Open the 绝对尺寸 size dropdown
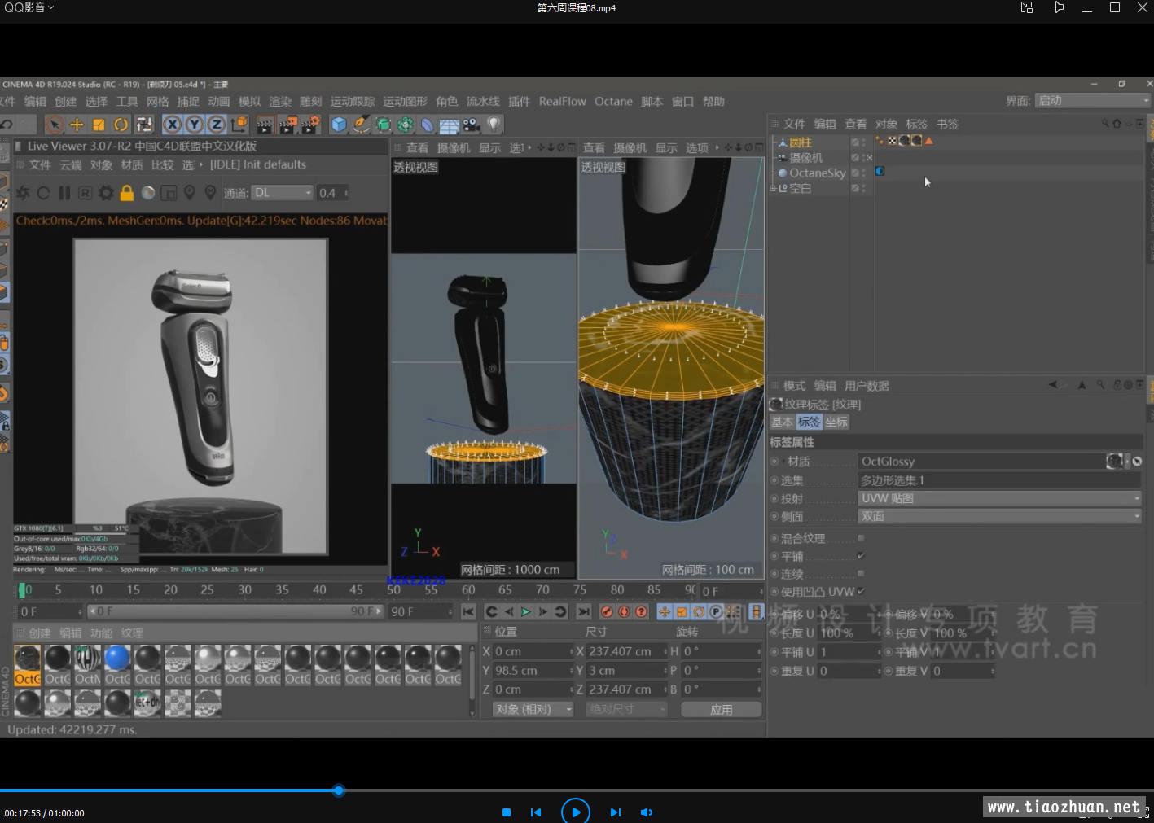Viewport: 1154px width, 823px height. (626, 710)
